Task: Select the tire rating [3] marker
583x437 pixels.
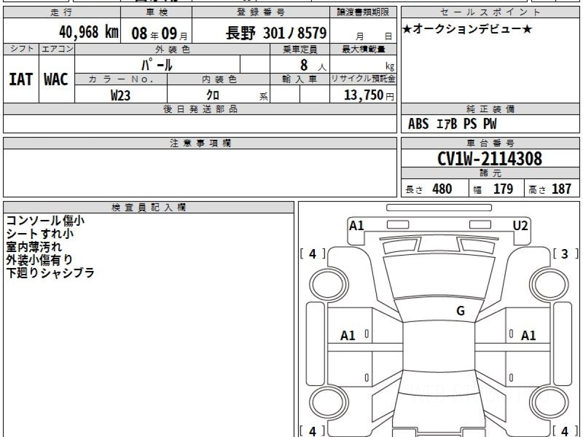Action: (564, 253)
